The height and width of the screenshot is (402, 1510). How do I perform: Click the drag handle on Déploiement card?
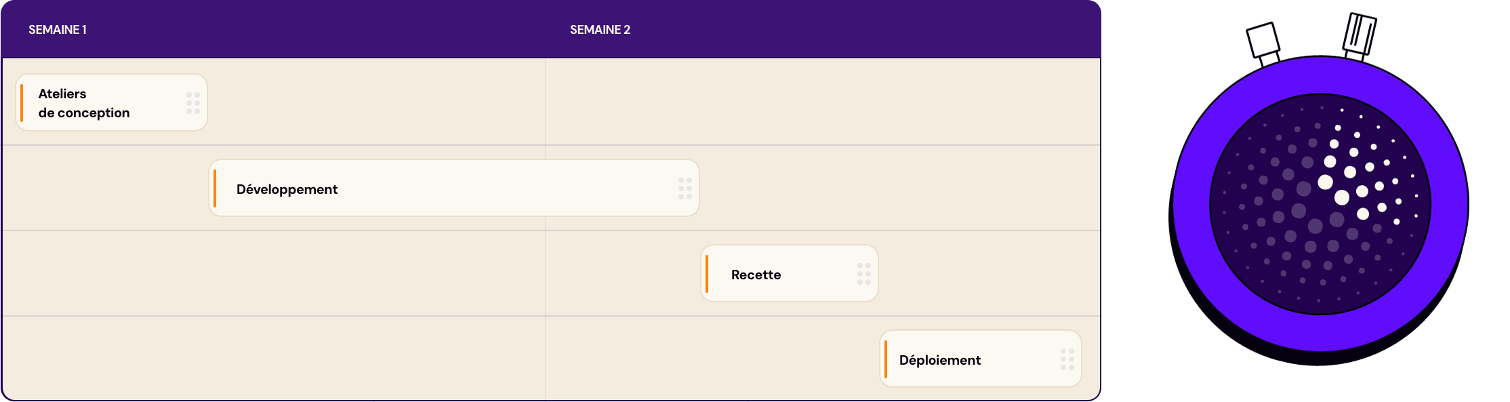tap(1067, 359)
